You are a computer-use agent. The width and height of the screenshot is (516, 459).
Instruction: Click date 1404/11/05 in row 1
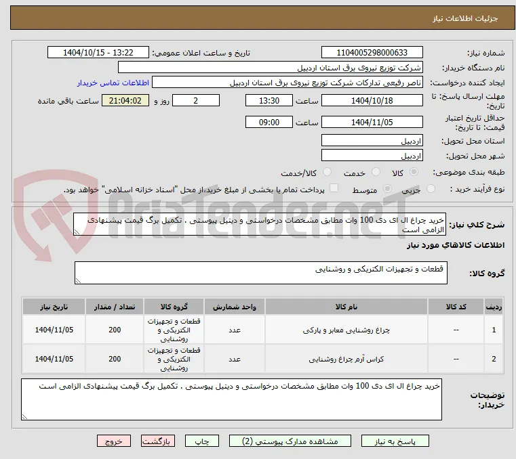pyautogui.click(x=54, y=330)
